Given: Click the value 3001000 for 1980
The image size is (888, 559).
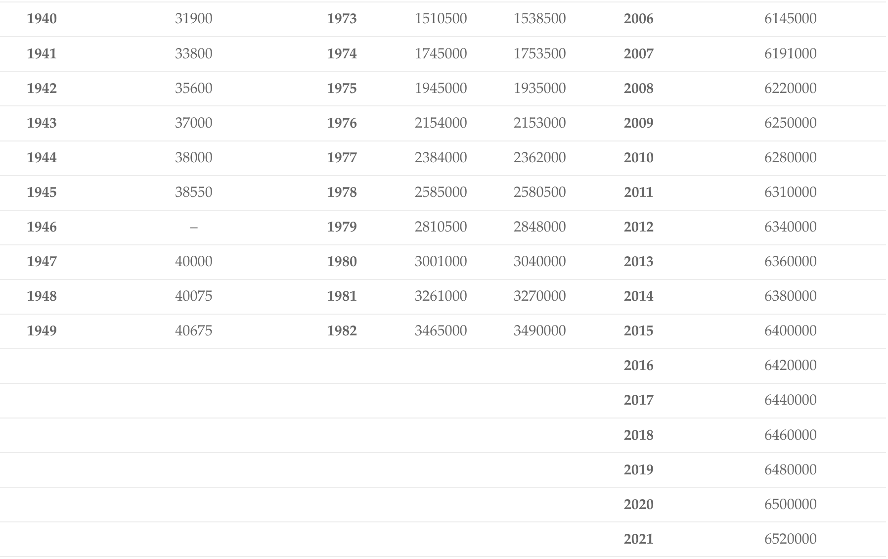Looking at the screenshot, I should click(441, 261).
